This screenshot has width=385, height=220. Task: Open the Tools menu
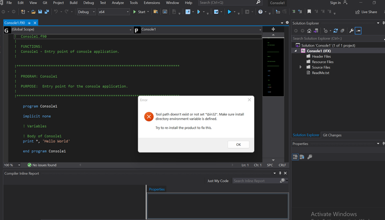(x=134, y=3)
